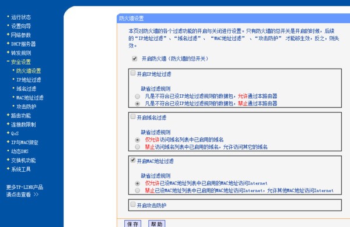Enable the 开启IP地址过滤 checkbox
This screenshot has height=227, width=350.
click(x=133, y=73)
